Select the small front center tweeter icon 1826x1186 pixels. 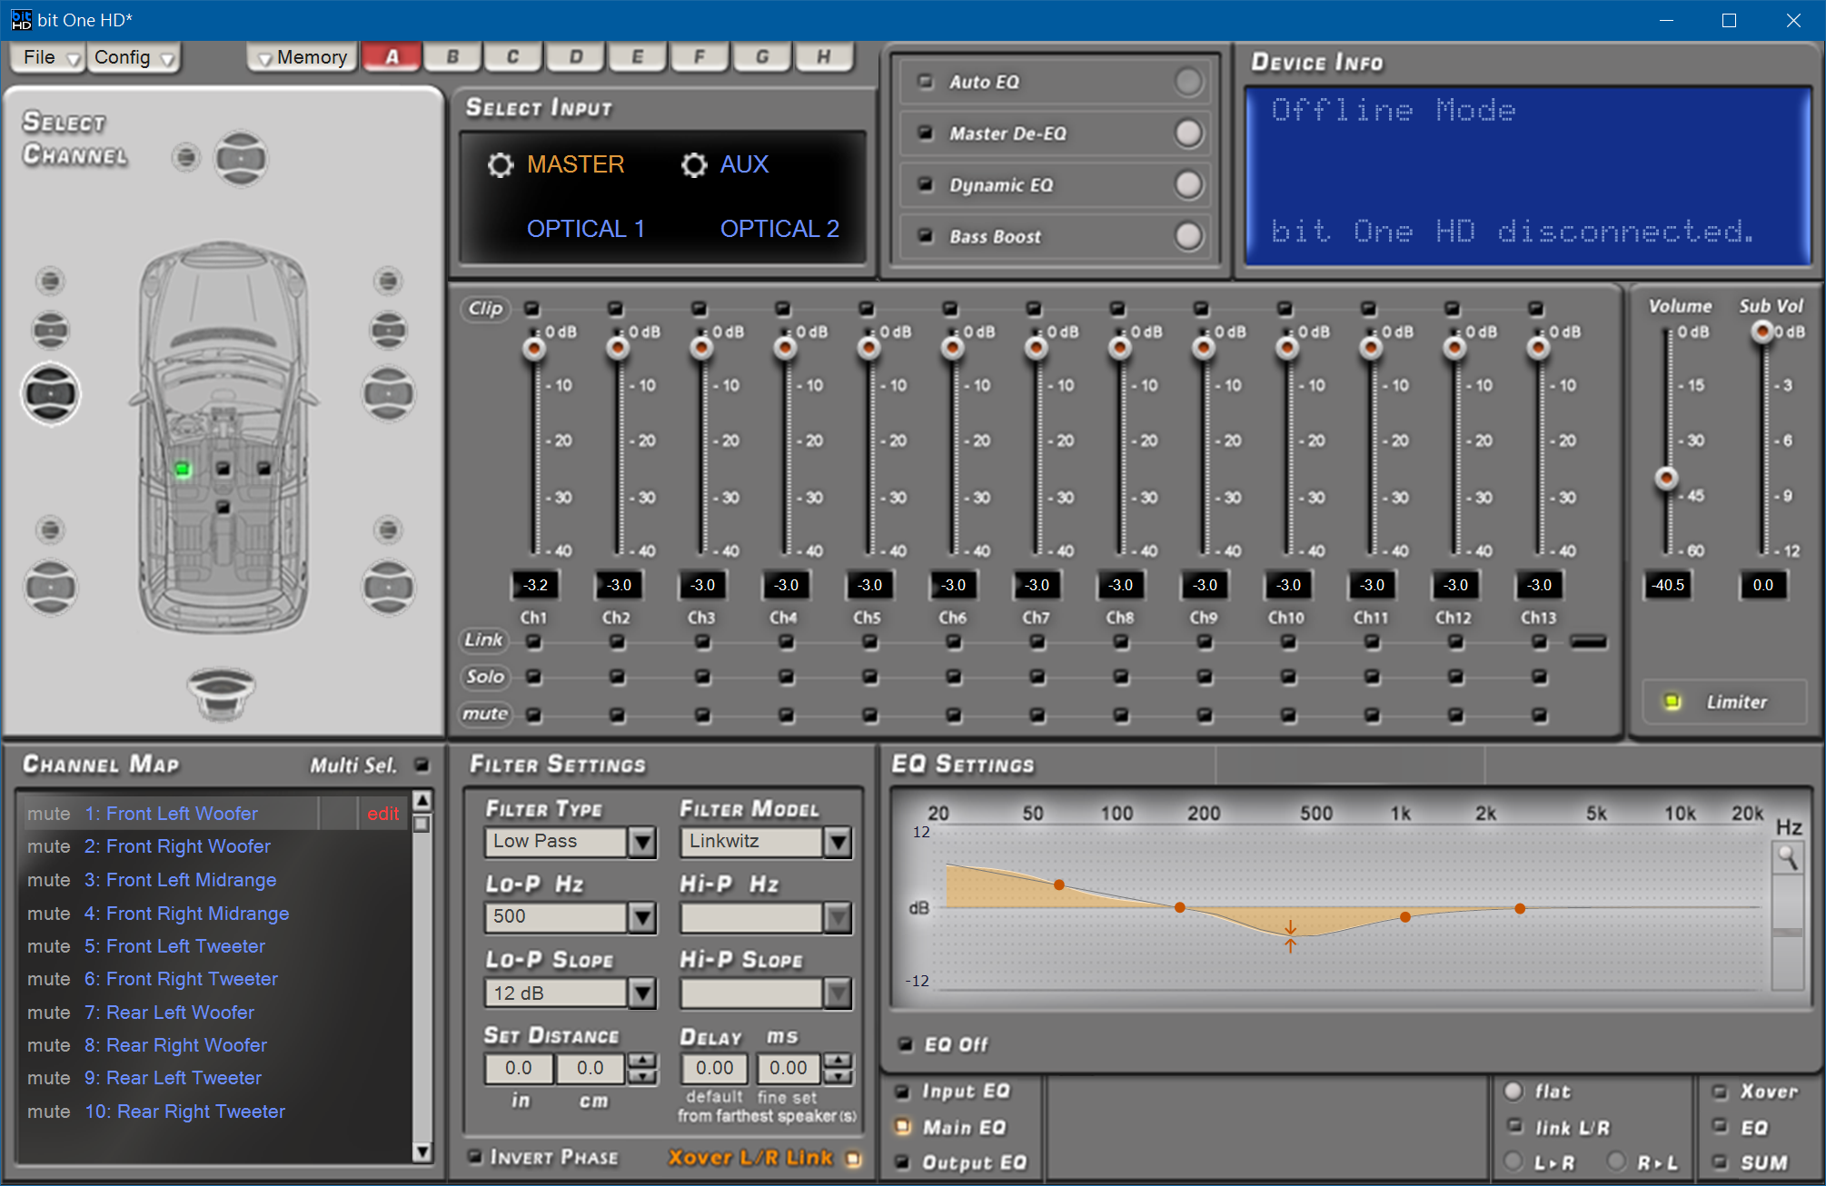tap(185, 158)
